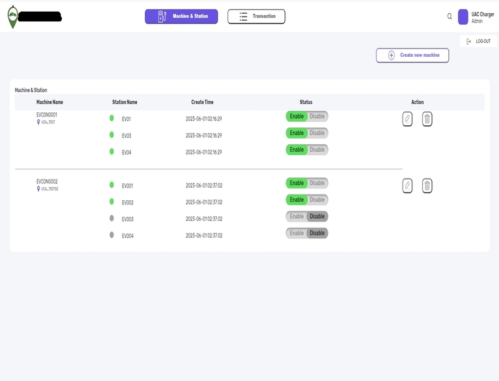
Task: Select the green status dot for EV04
Action: (112, 152)
